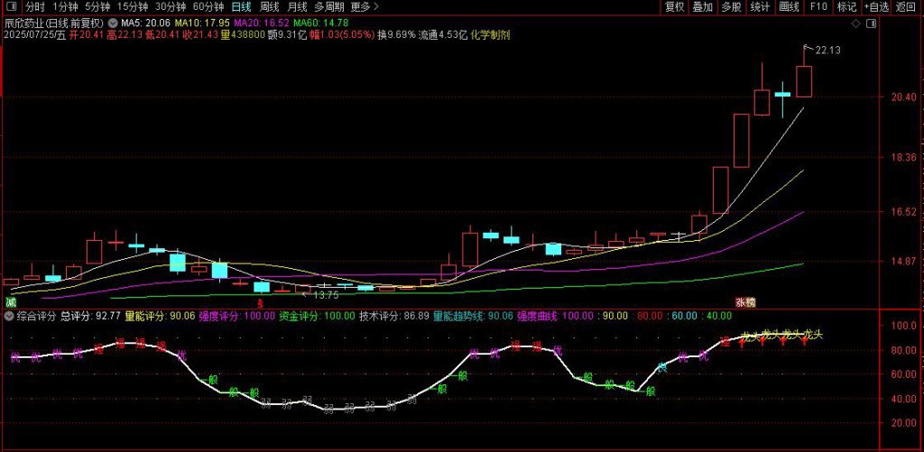Open F10 company information
The height and width of the screenshot is (452, 924).
click(x=818, y=6)
